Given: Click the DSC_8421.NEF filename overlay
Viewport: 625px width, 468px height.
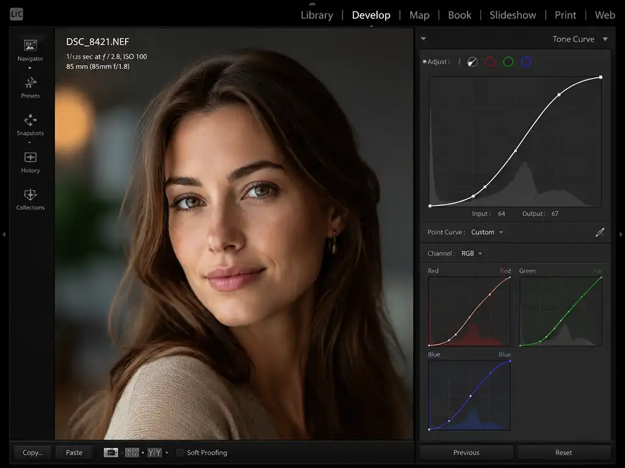Looking at the screenshot, I should pyautogui.click(x=98, y=42).
